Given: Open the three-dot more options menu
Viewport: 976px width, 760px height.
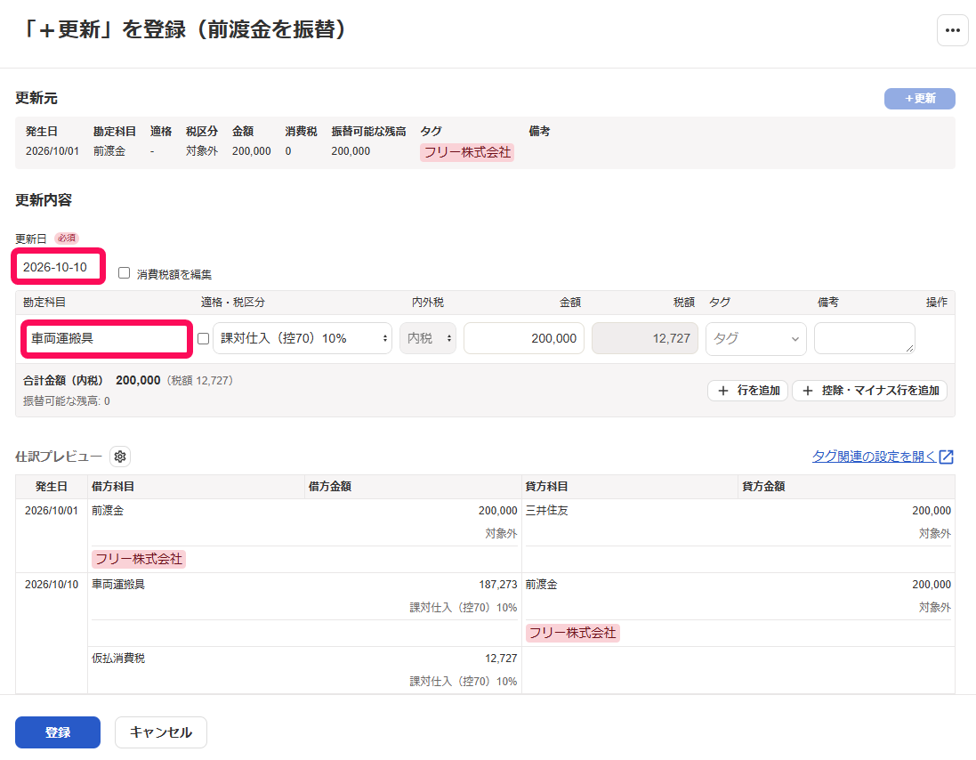Looking at the screenshot, I should coord(952,30).
